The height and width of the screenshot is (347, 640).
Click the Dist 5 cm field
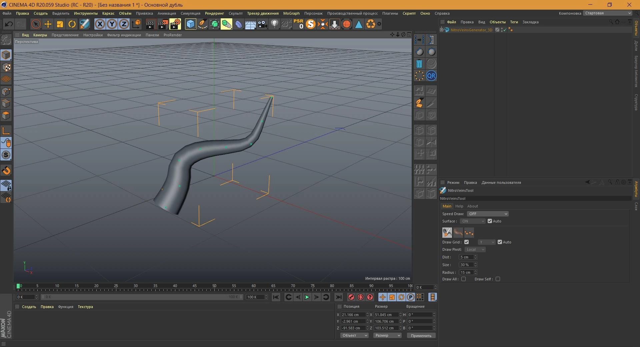[466, 257]
